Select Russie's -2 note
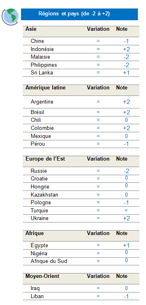The image size is (146, 305). [x=126, y=171]
